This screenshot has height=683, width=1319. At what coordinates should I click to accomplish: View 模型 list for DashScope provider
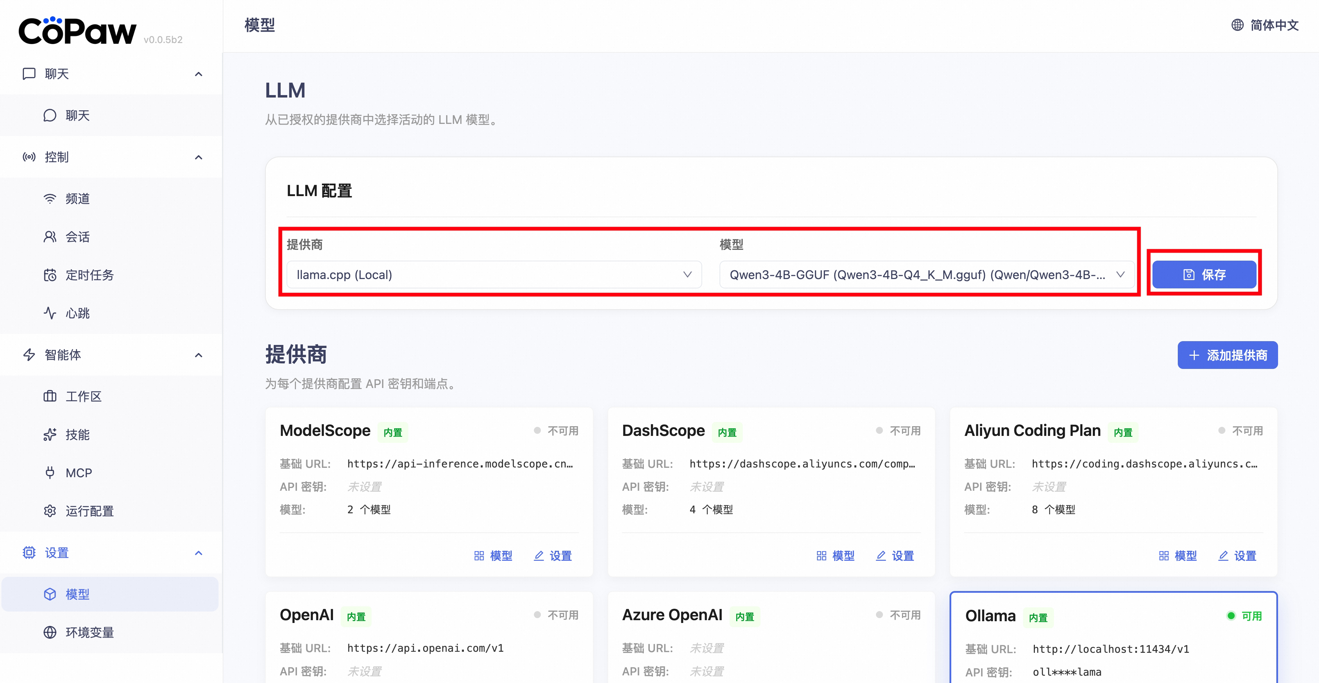click(836, 556)
